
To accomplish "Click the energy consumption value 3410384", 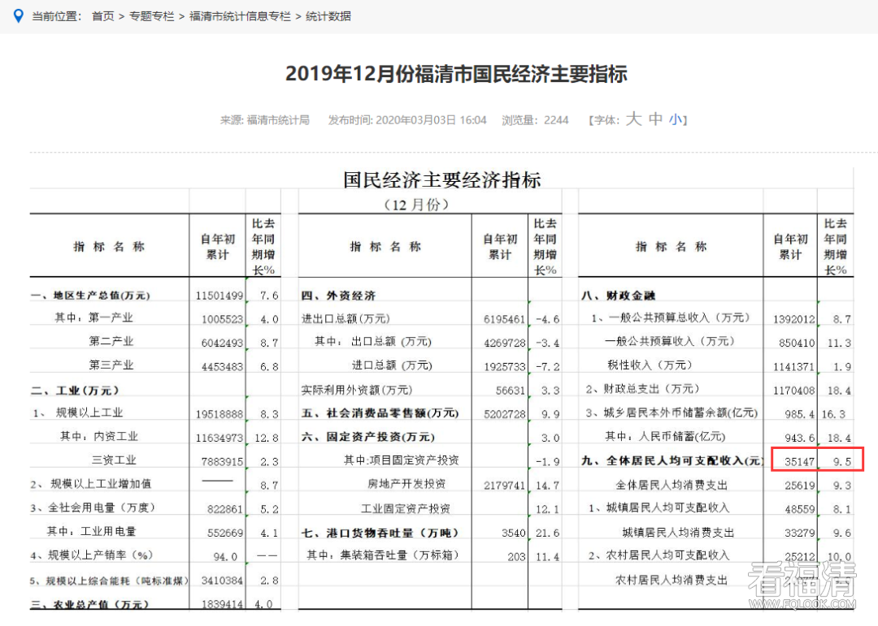I will pos(222,581).
